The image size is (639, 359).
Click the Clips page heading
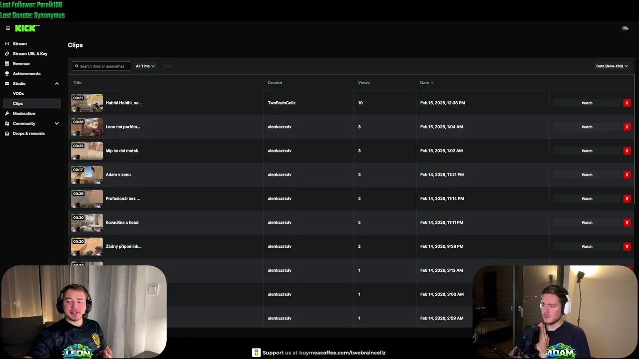(75, 45)
